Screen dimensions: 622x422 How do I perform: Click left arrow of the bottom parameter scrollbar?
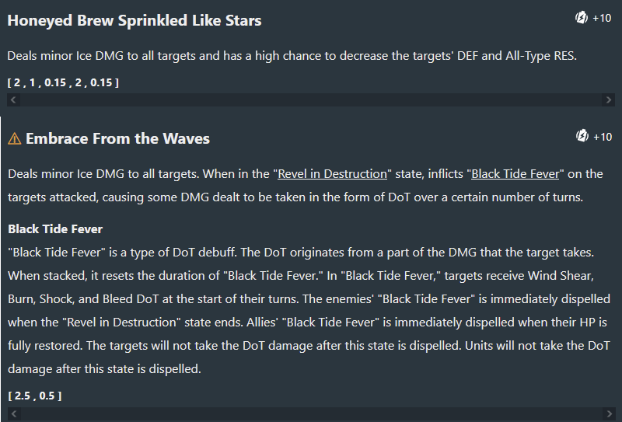(14, 413)
